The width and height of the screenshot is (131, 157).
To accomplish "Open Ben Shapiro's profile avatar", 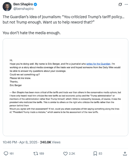I will pyautogui.click(x=7, y=7).
